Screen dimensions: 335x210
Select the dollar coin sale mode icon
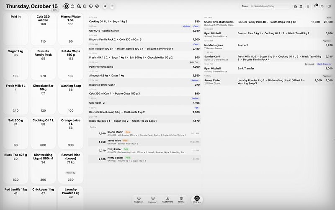(x=66, y=6)
